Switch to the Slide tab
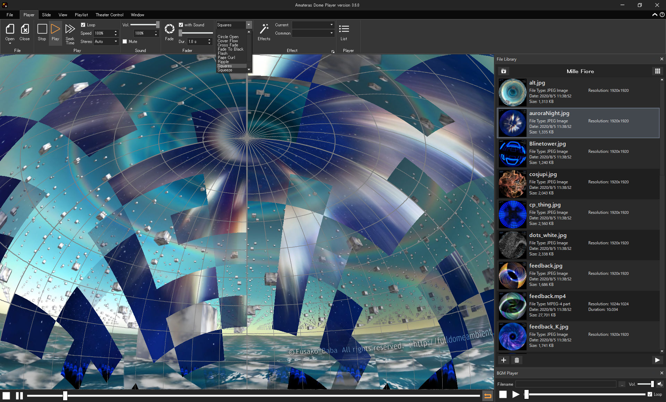 pyautogui.click(x=46, y=15)
